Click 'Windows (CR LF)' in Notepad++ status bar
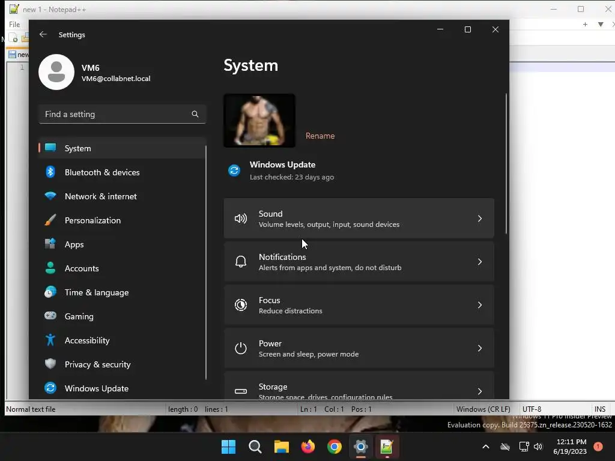The image size is (615, 461). coord(483,409)
